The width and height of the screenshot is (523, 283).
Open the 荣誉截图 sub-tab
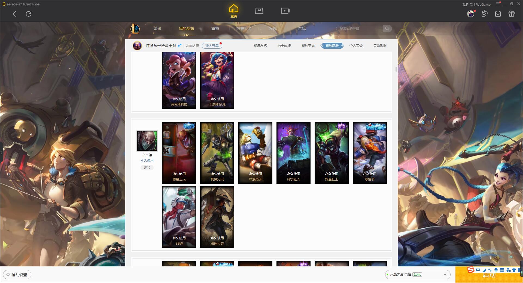tap(380, 46)
